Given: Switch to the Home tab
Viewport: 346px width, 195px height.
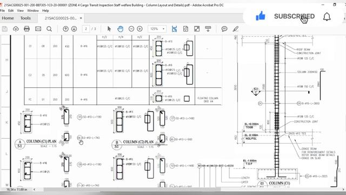Looking at the screenshot, I should tap(8, 18).
